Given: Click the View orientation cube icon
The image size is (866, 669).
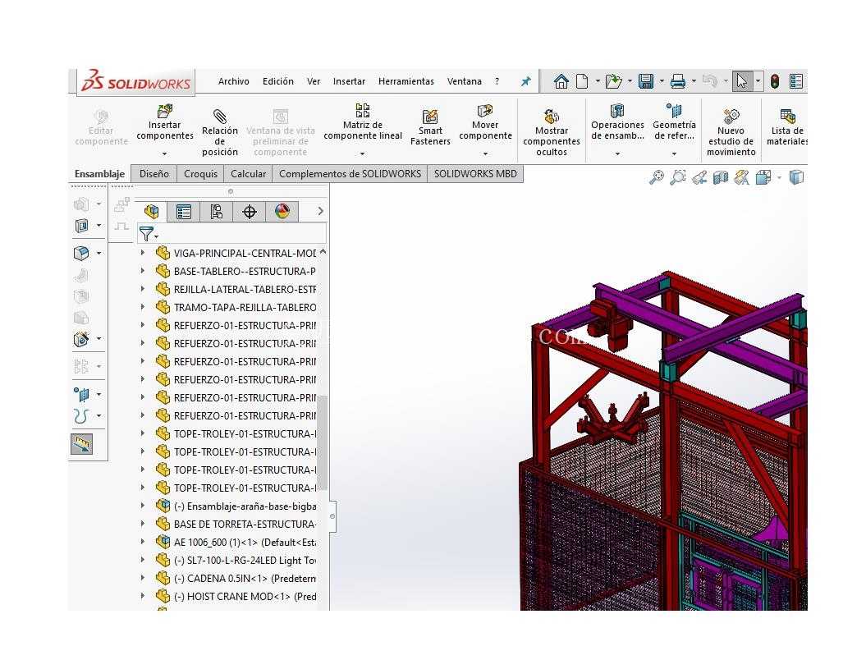Looking at the screenshot, I should pos(763,177).
